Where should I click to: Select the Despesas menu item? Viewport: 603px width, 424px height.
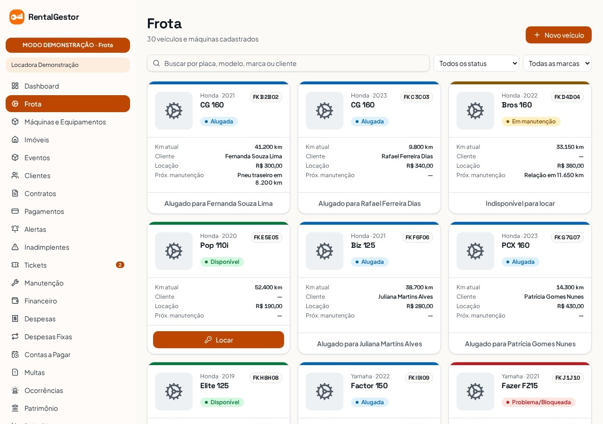(x=68, y=318)
